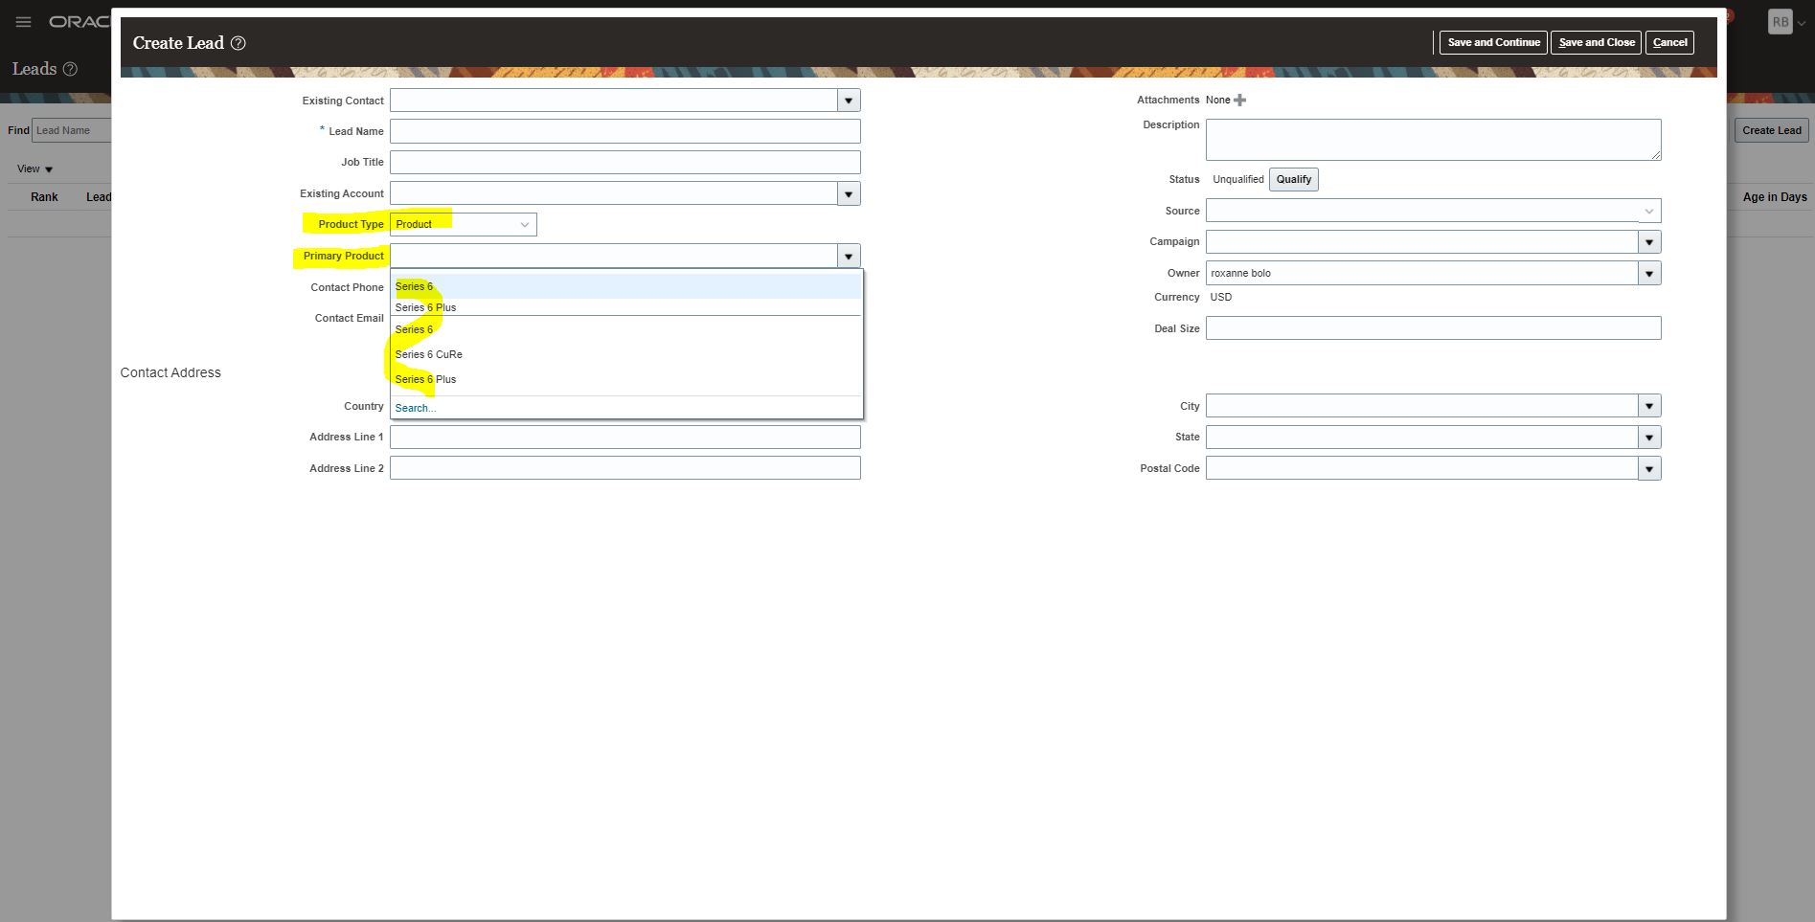Click the Unqualified status text
The width and height of the screenshot is (1815, 922).
click(x=1238, y=179)
